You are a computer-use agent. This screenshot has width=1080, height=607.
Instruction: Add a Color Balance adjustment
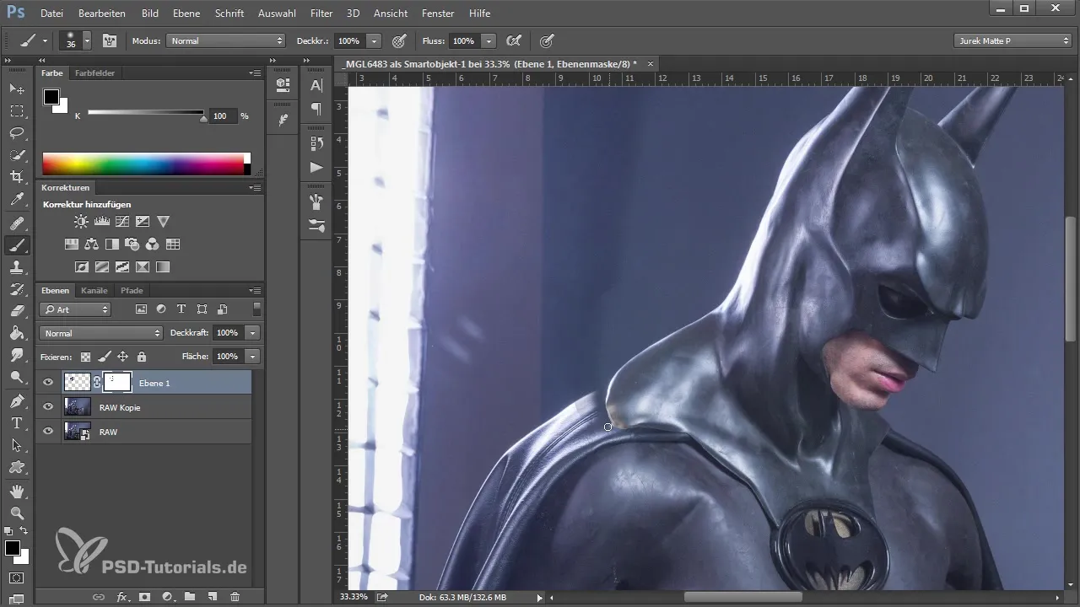tap(92, 244)
